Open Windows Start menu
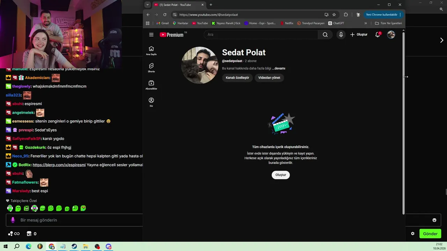 6,246
